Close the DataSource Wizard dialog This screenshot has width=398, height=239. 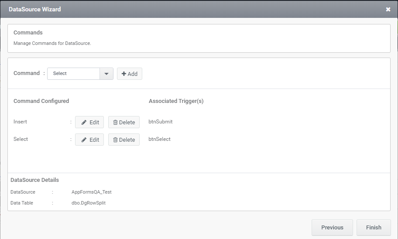(388, 10)
